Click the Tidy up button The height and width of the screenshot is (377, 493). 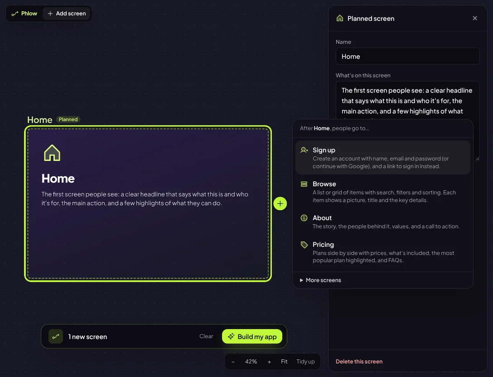(305, 361)
